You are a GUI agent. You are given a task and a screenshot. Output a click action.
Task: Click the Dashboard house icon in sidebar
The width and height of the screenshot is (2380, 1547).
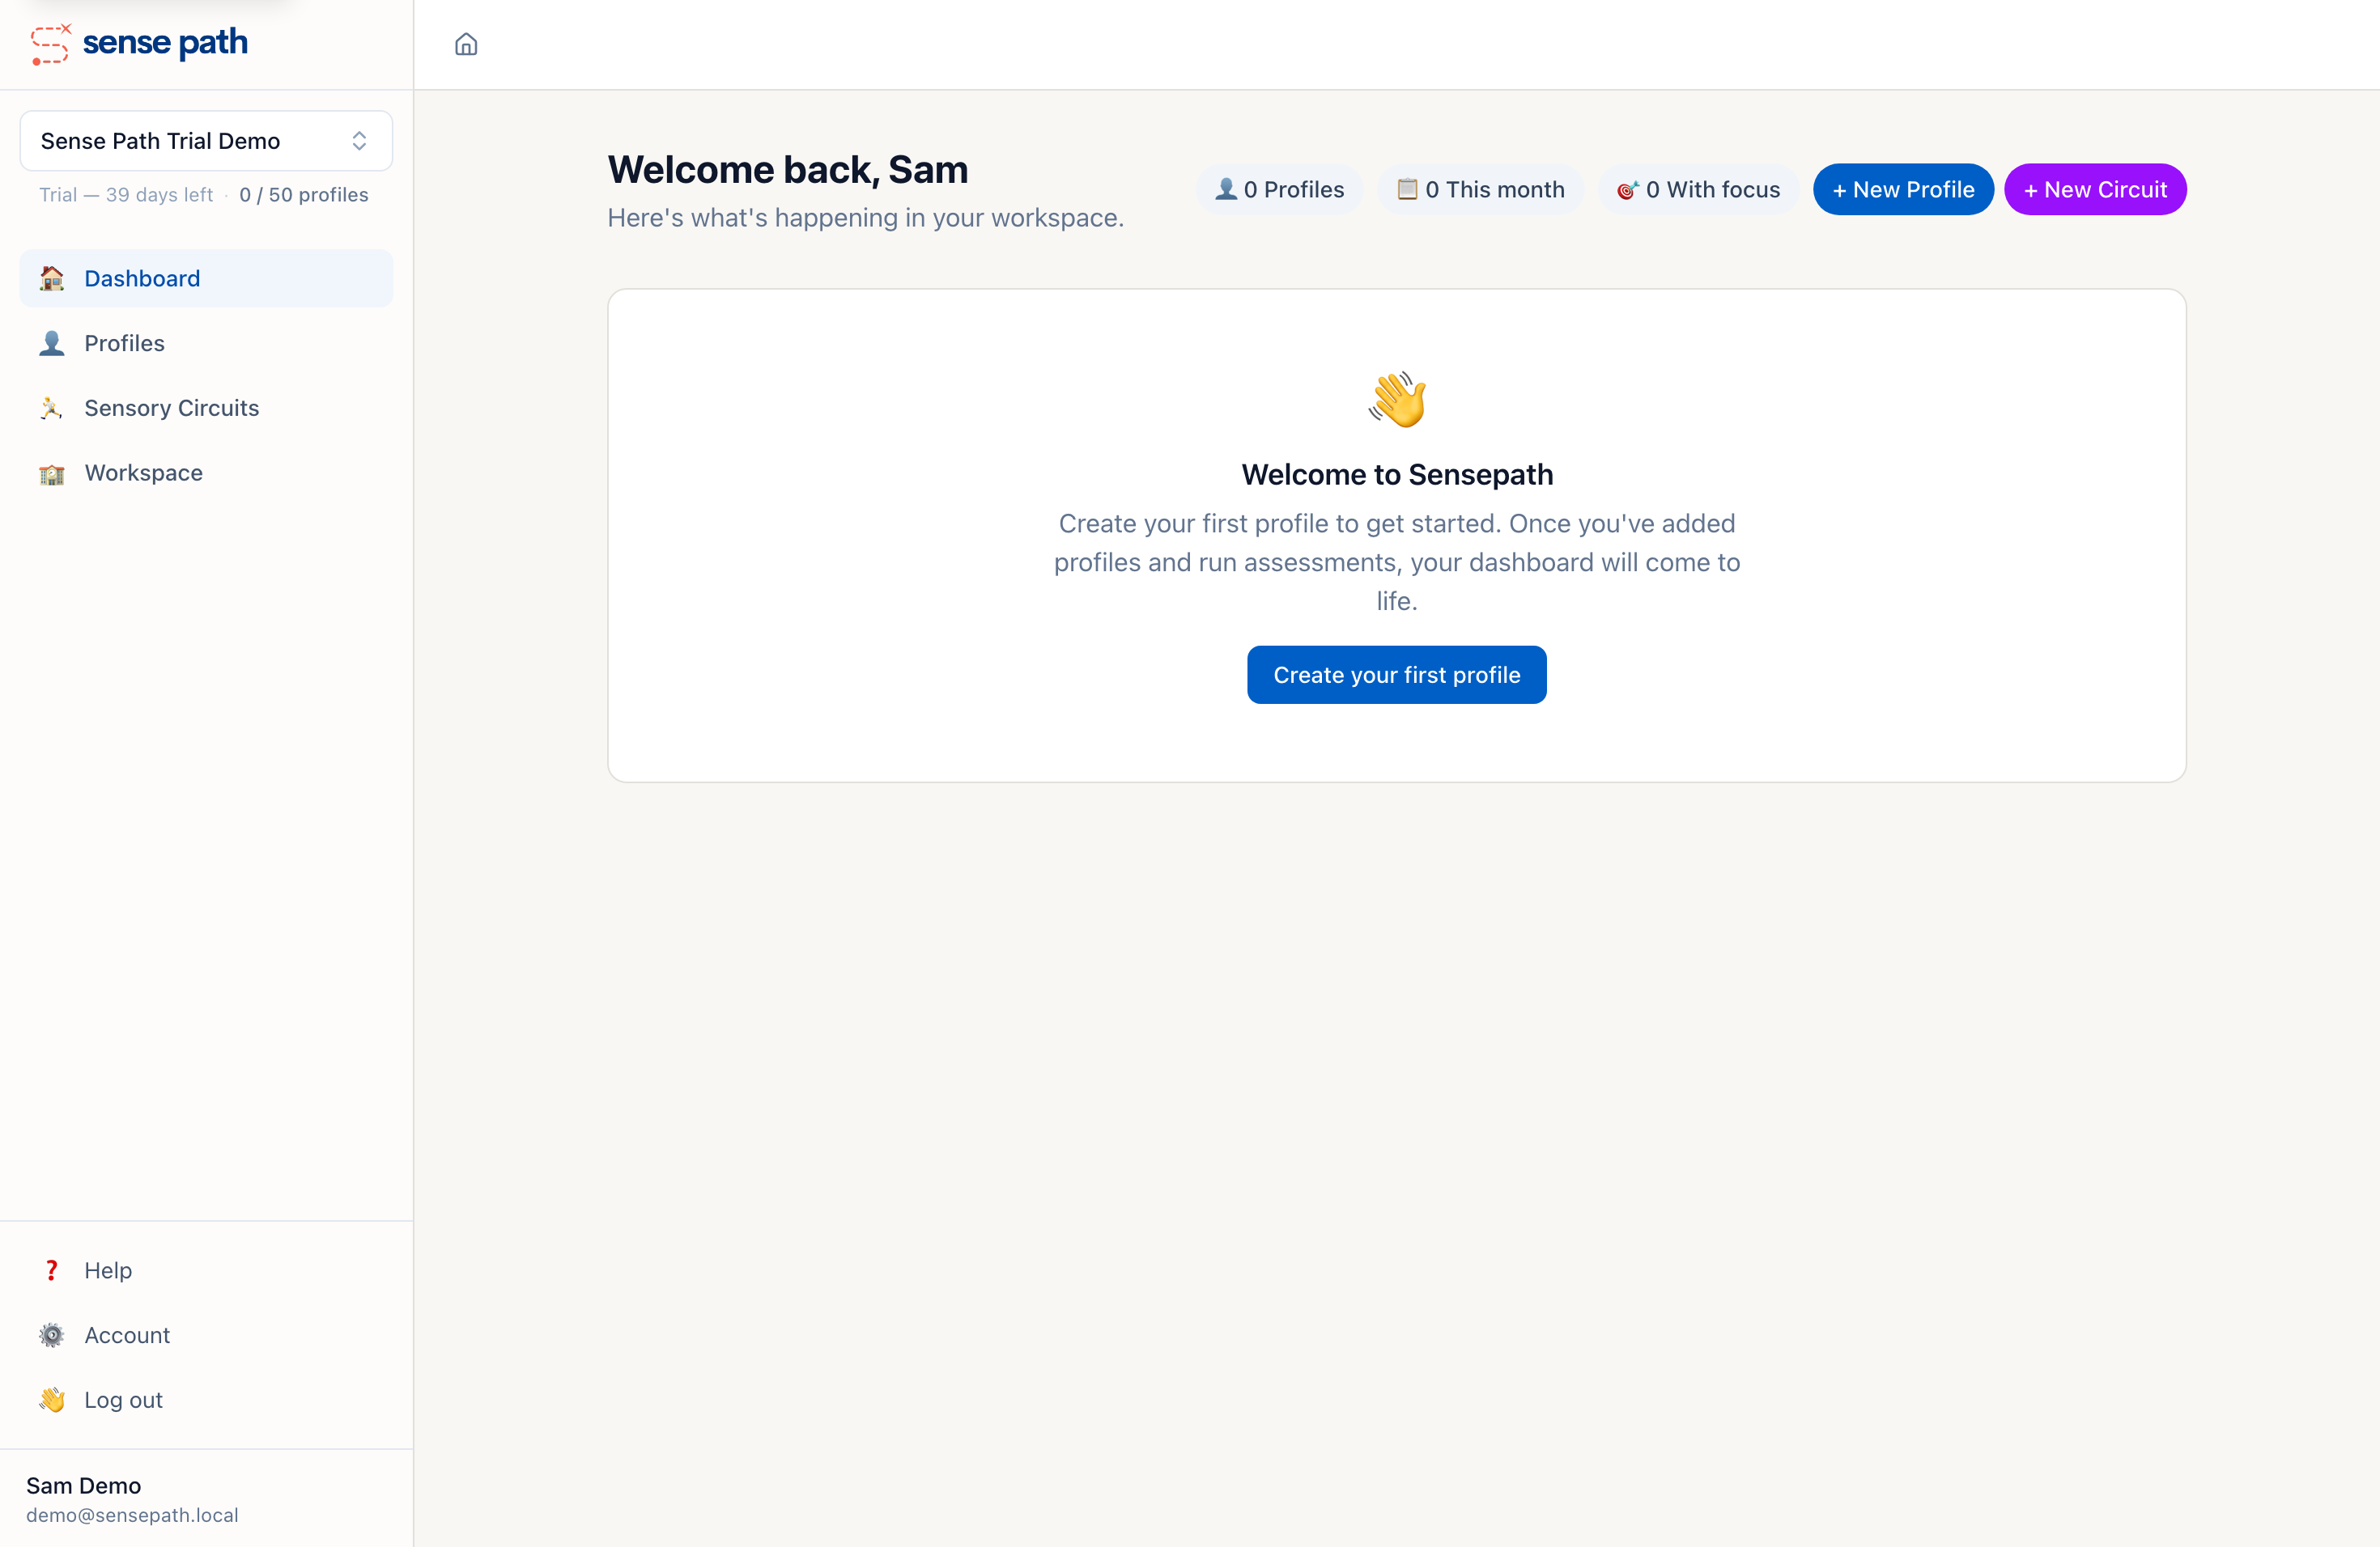pyautogui.click(x=52, y=278)
